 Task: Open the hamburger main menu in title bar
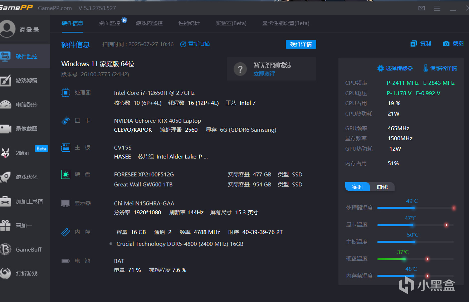[x=437, y=8]
